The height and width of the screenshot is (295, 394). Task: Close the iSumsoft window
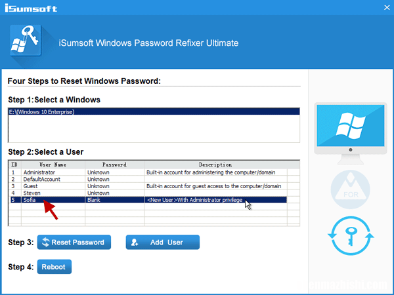click(x=387, y=7)
